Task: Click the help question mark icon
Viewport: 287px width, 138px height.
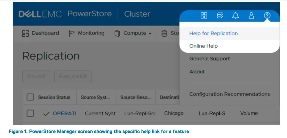Action: (x=267, y=16)
